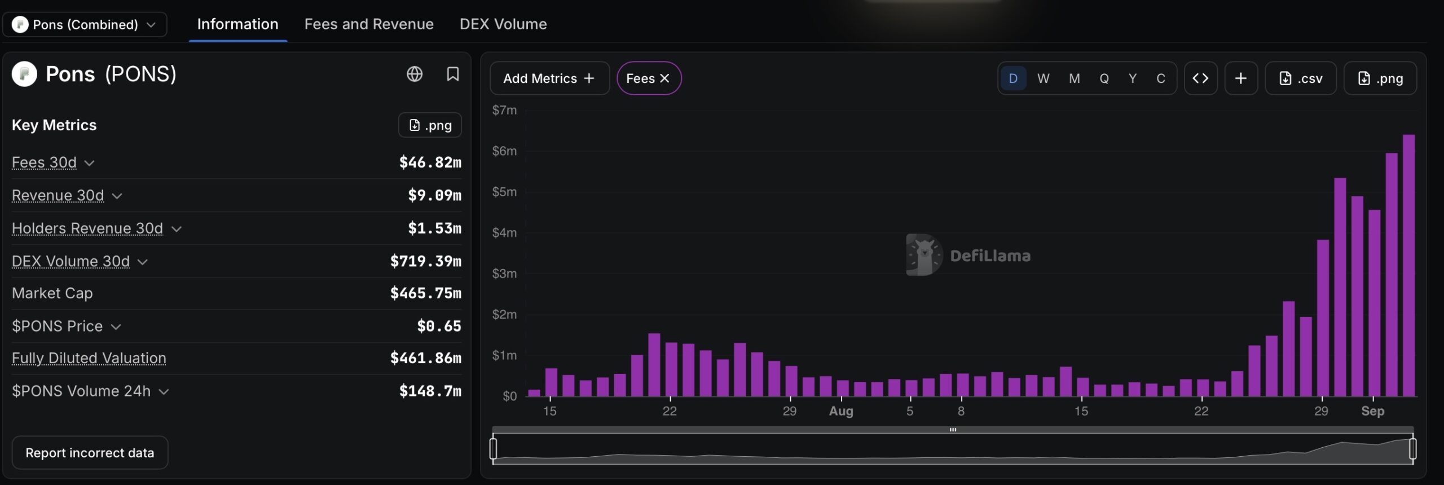This screenshot has height=485, width=1444.
Task: Download chart as .png
Action: (x=1380, y=78)
